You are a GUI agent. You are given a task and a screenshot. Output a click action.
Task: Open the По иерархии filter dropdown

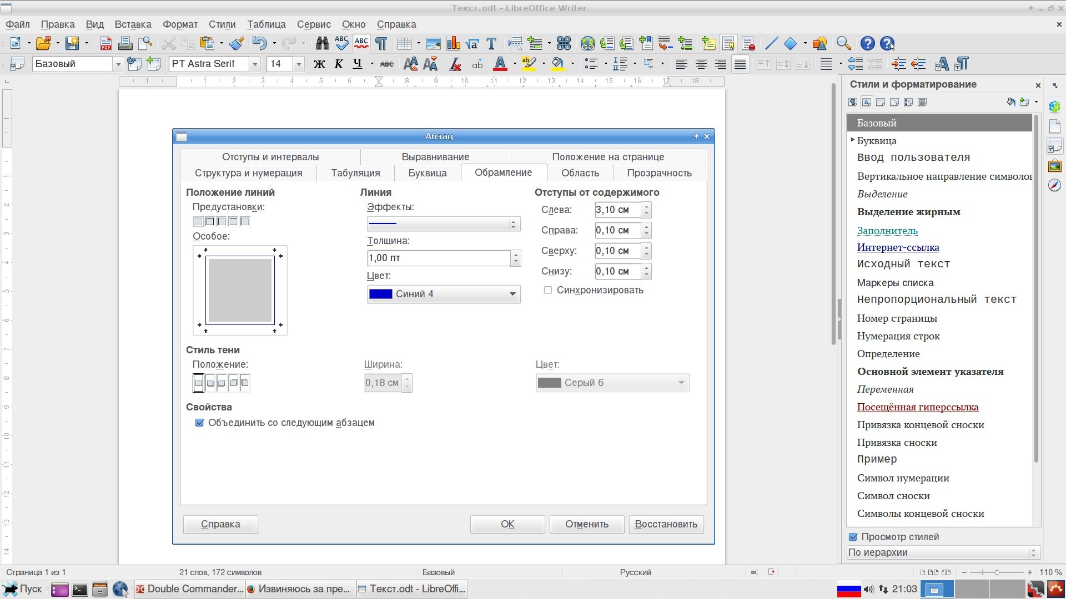[x=943, y=552]
